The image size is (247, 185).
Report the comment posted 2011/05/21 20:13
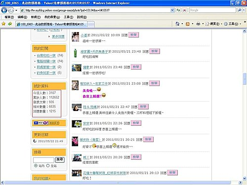[172, 173]
